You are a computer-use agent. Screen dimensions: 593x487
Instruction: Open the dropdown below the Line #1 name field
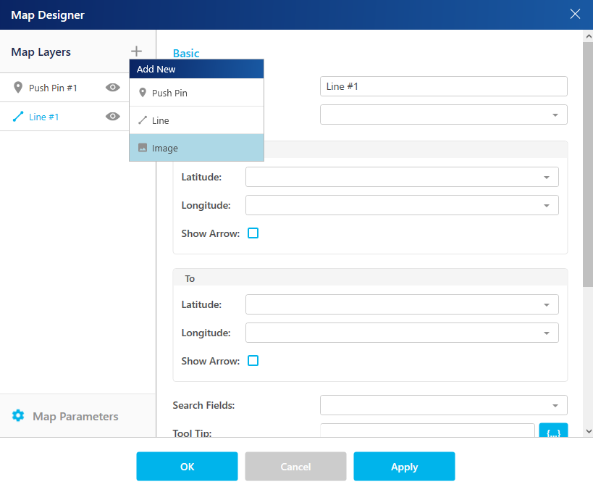tap(444, 115)
